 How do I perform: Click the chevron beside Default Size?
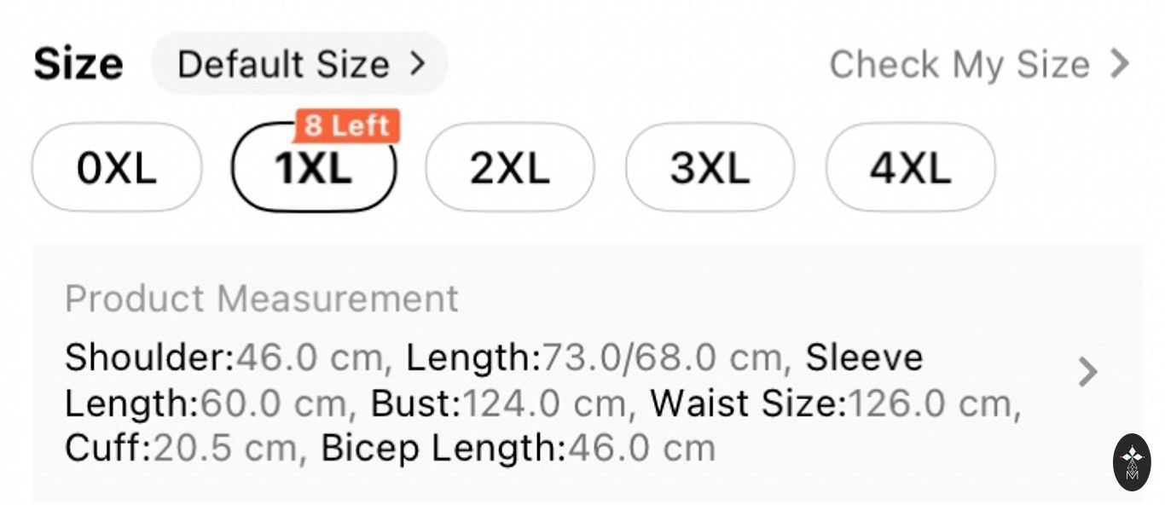coord(417,64)
